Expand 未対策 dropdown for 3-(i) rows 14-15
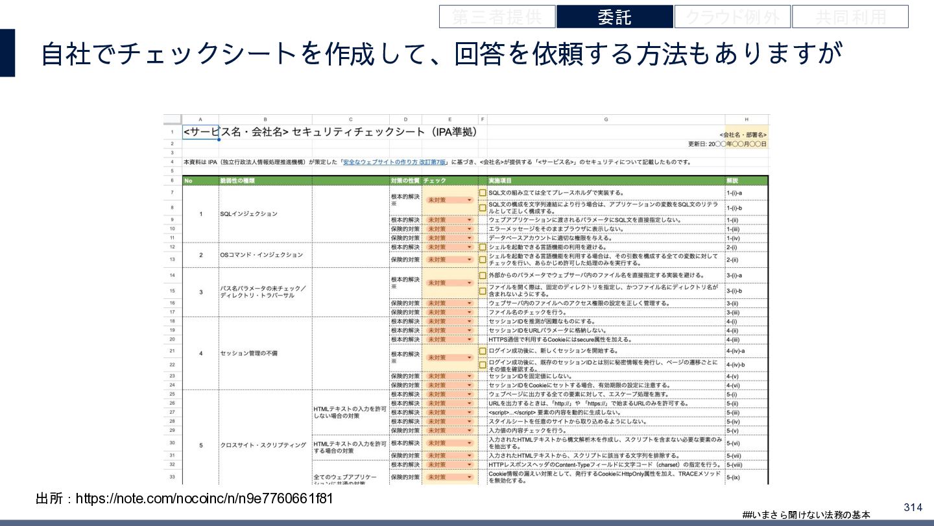Viewport: 934px width, 526px height. (449, 283)
